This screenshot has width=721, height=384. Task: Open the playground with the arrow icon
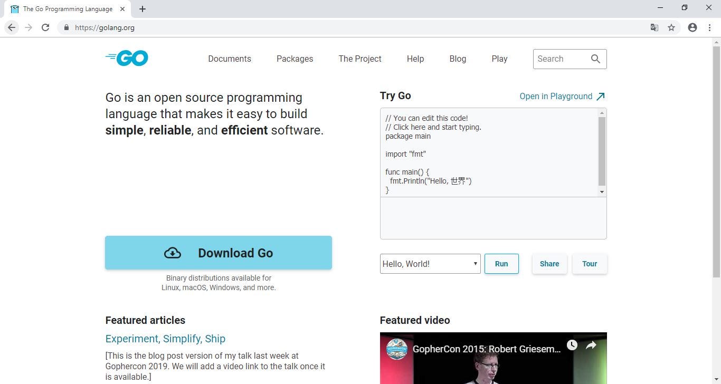[601, 96]
